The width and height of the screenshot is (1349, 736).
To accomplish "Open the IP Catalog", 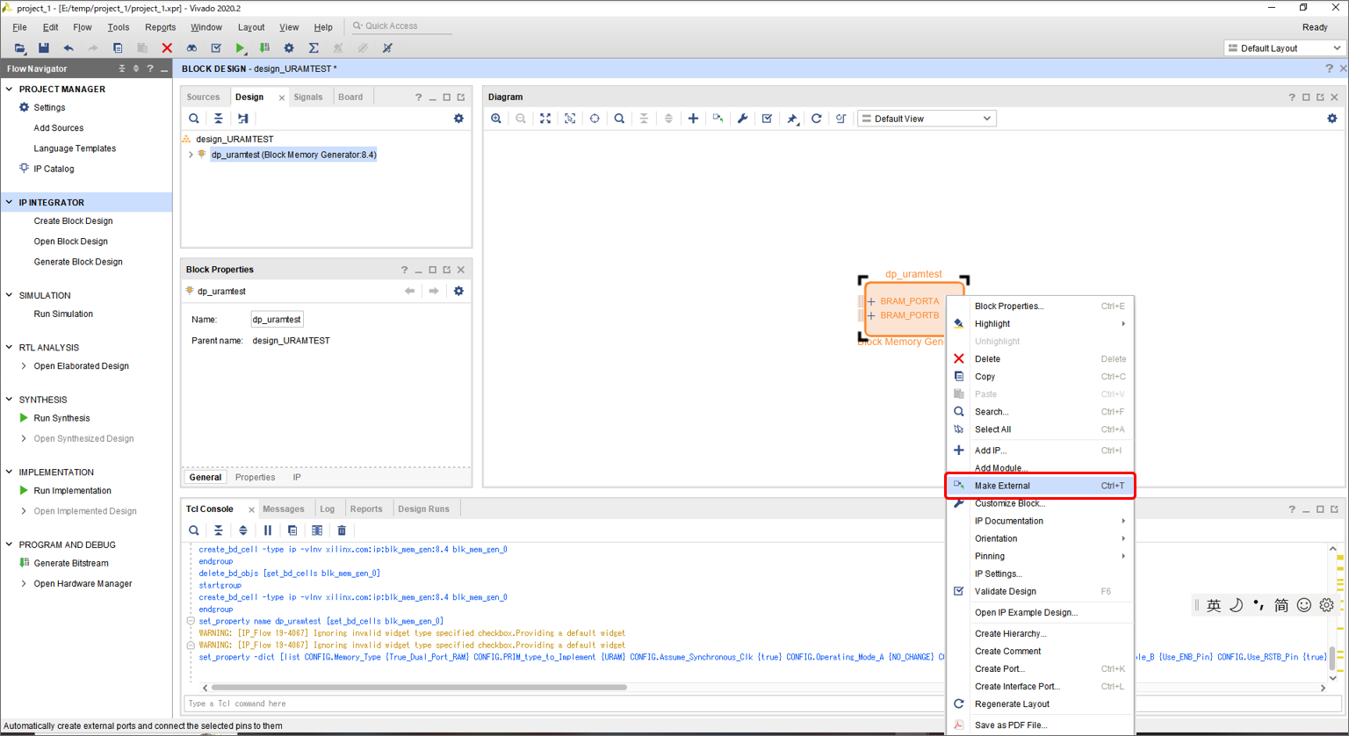I will (x=54, y=169).
